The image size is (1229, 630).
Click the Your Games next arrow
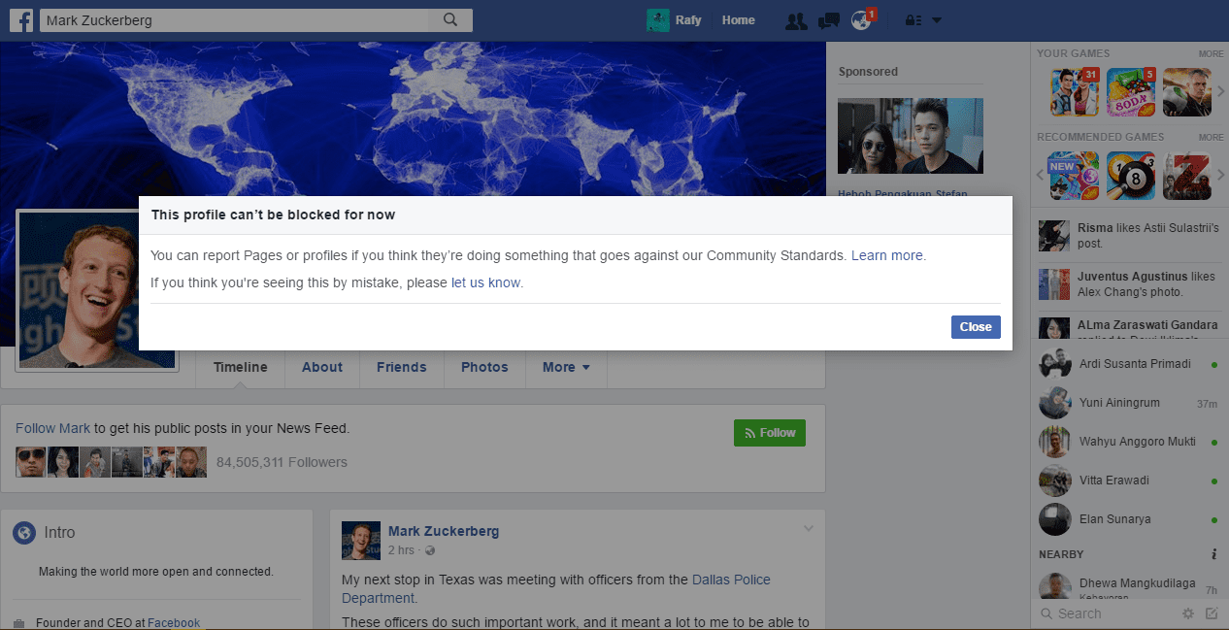click(x=1221, y=92)
